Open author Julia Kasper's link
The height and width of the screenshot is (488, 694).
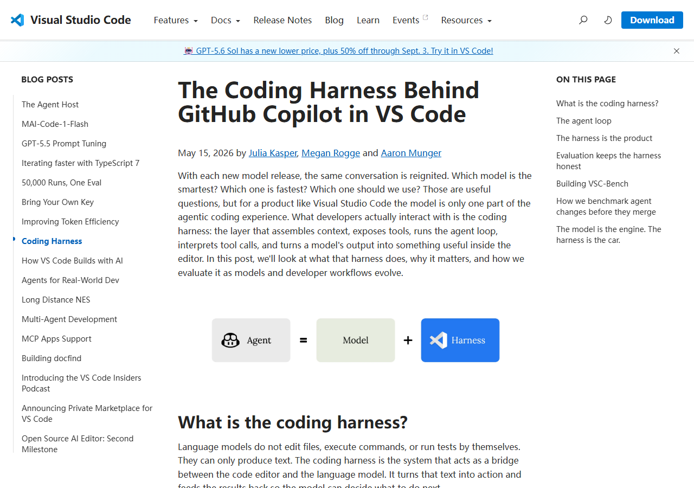(273, 153)
